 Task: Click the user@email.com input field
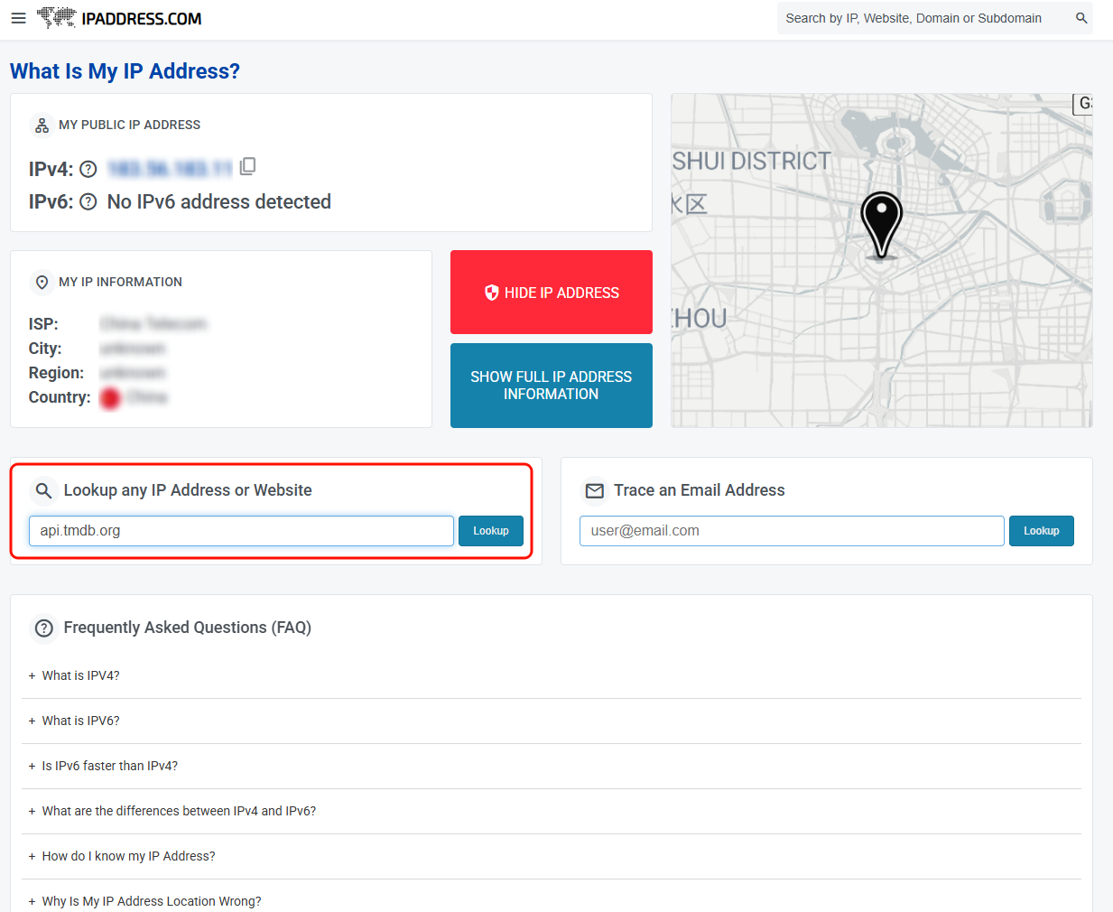791,531
